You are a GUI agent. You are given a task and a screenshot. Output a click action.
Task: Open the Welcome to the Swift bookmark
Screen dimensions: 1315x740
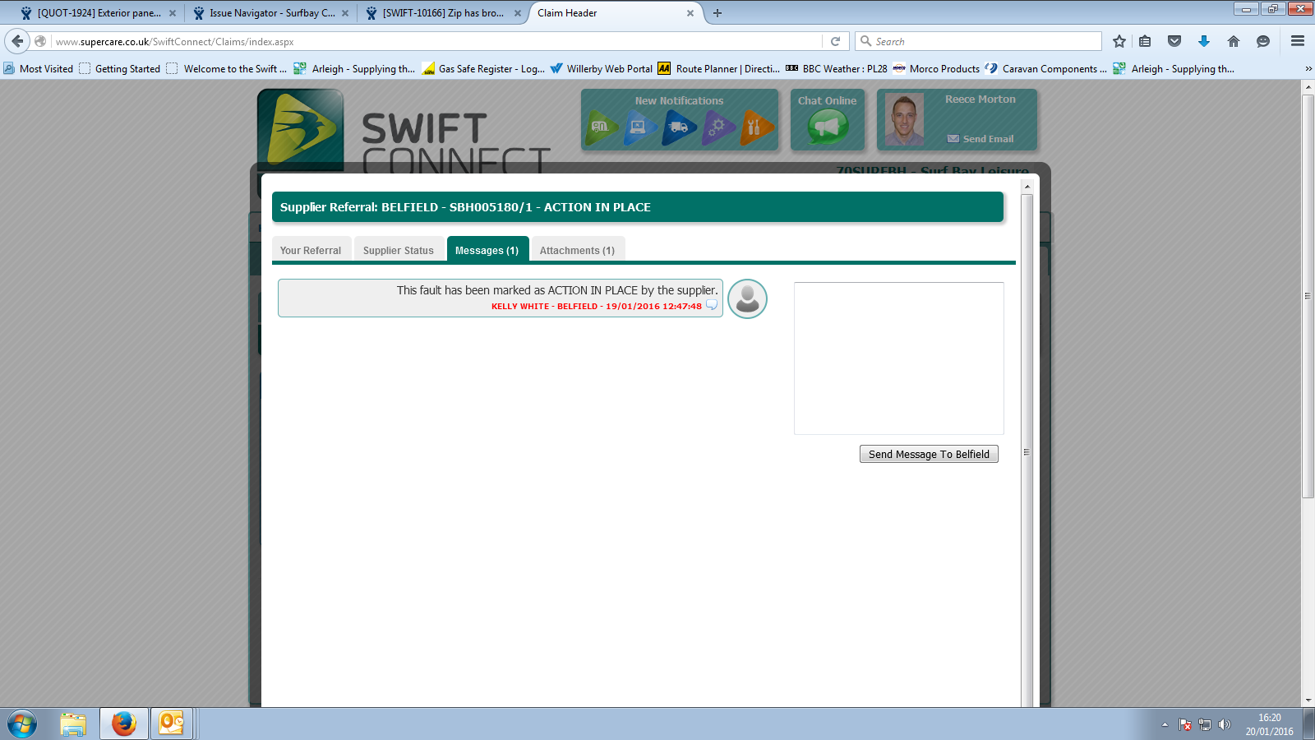pyautogui.click(x=227, y=69)
